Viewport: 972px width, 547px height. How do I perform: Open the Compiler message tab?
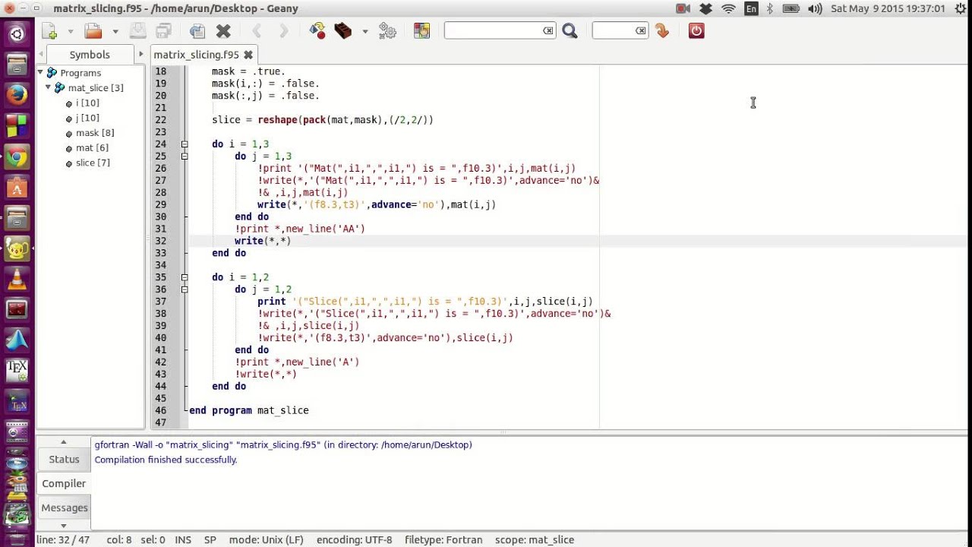pos(64,483)
